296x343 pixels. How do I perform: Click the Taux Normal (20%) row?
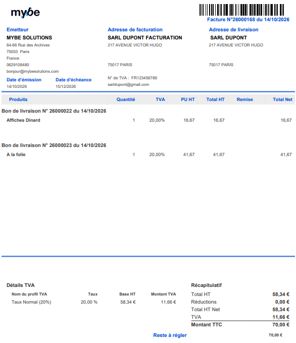coord(93,302)
